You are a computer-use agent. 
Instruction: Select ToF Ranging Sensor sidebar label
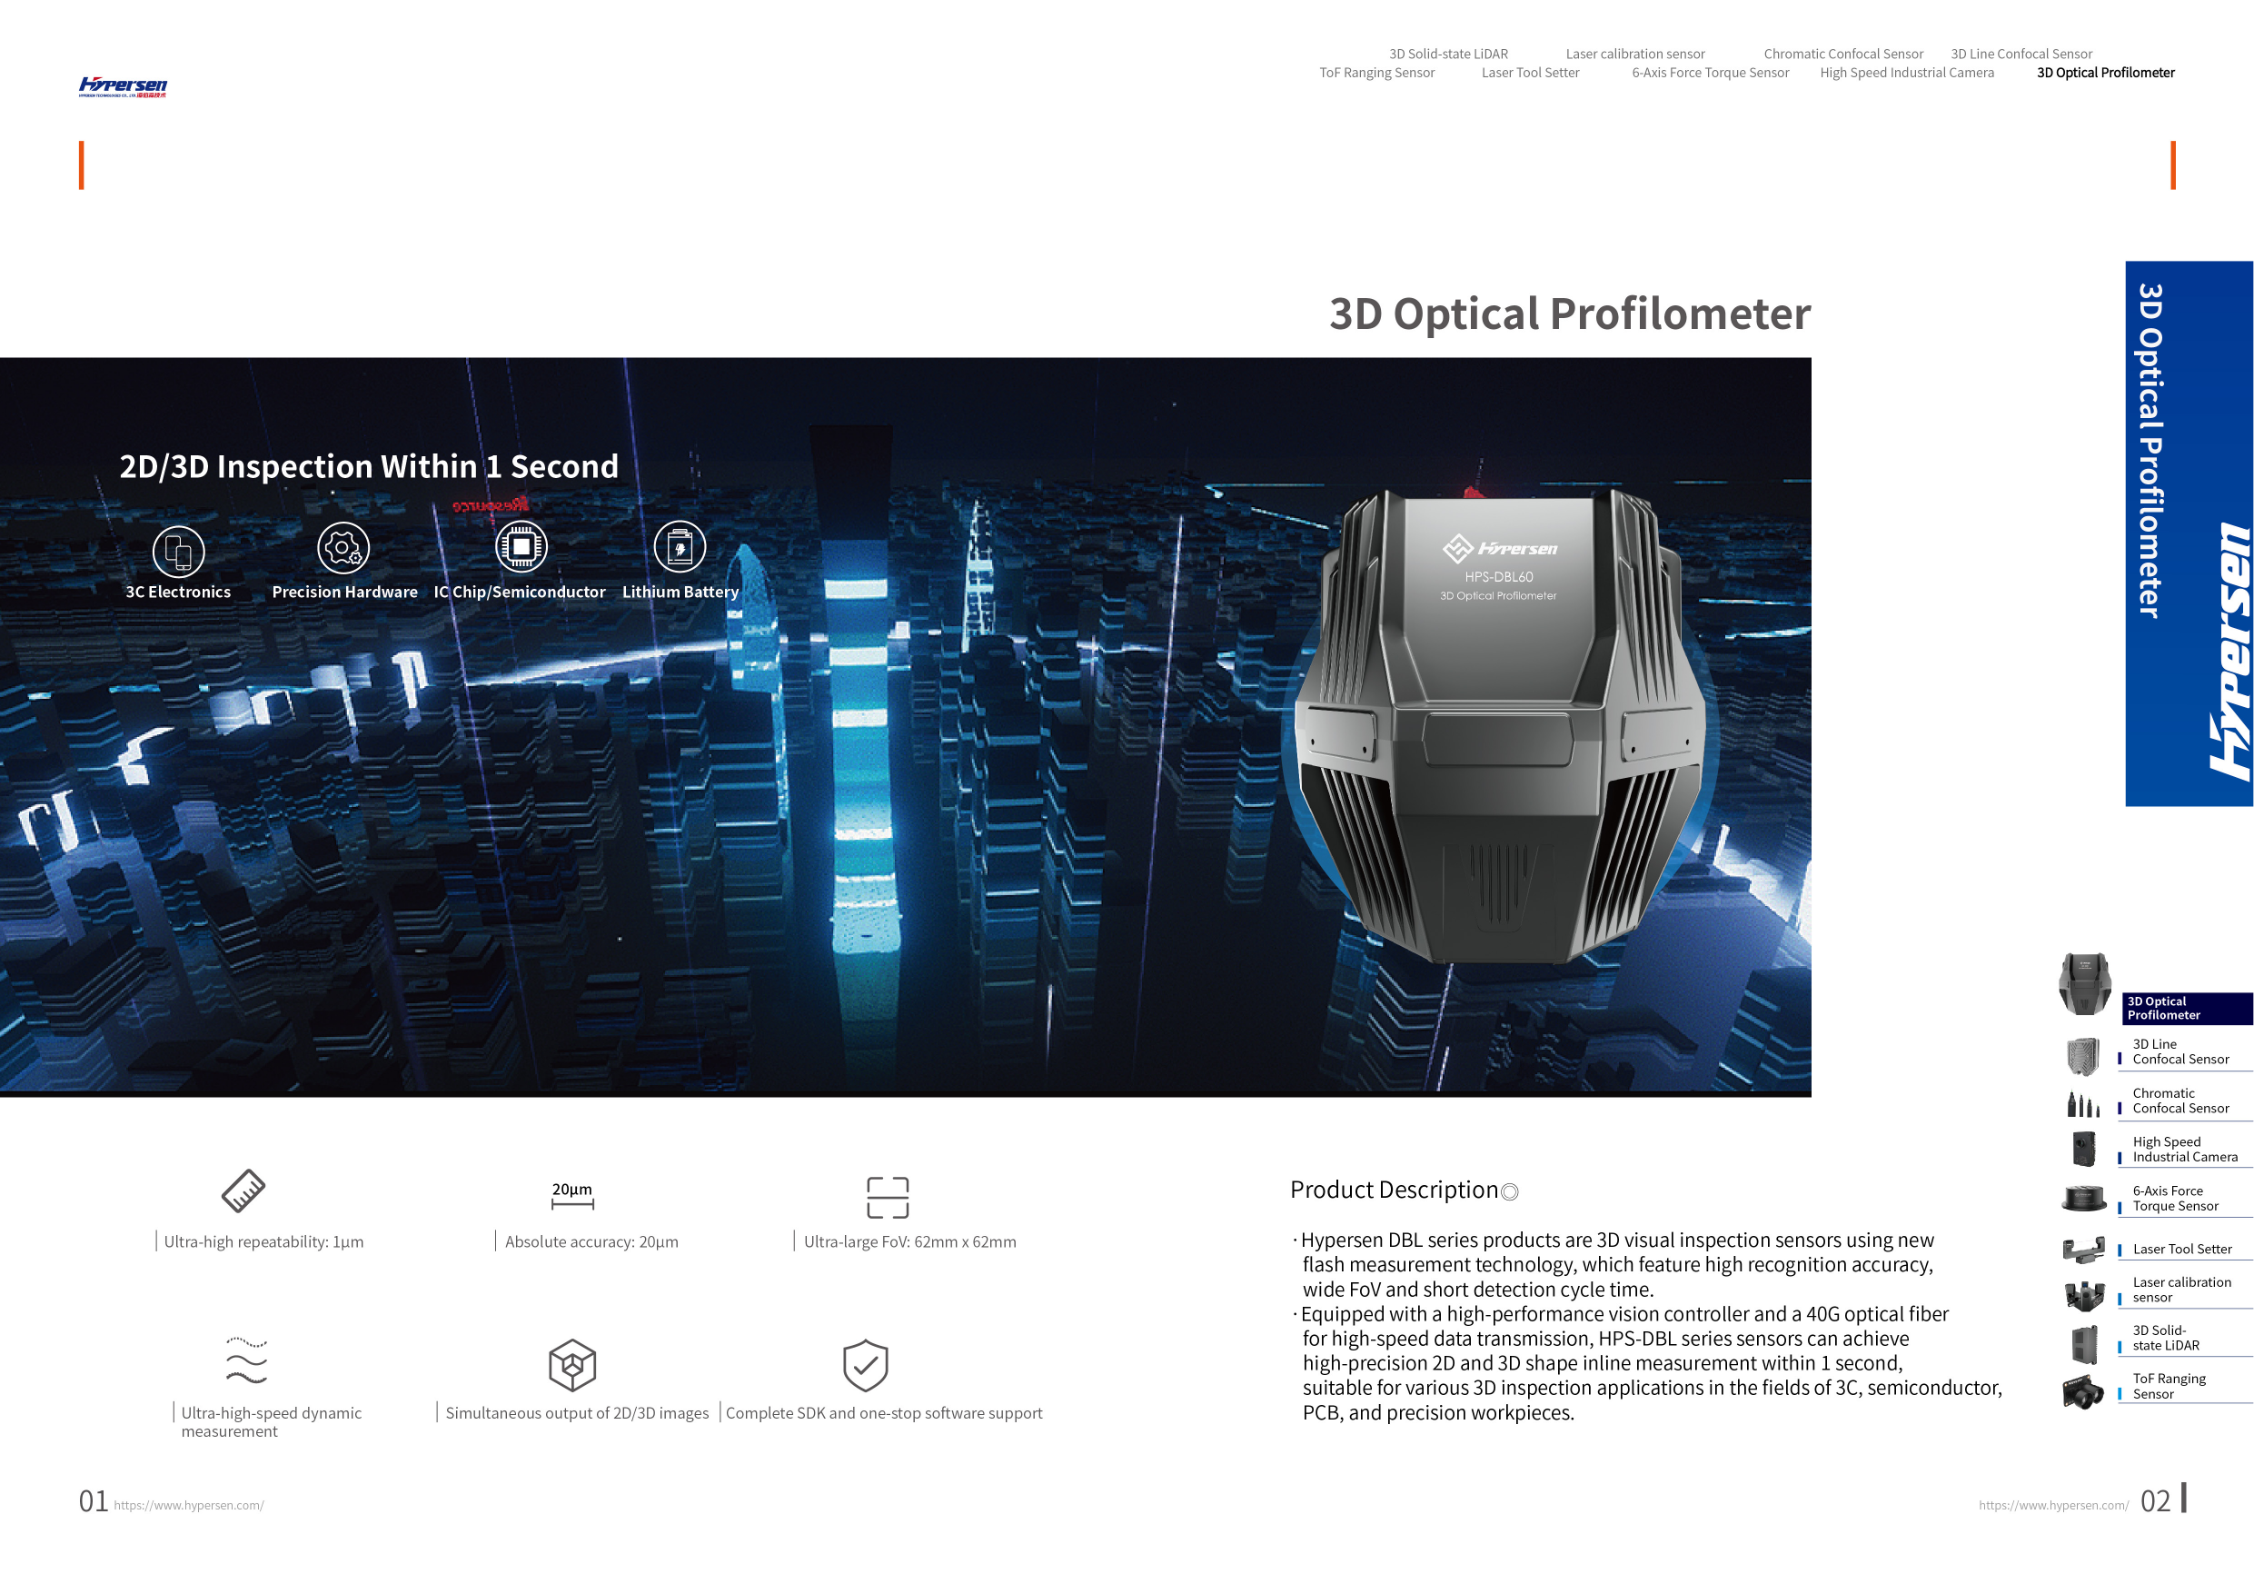[x=2169, y=1387]
